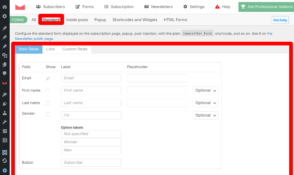Switch to the Lists tab
This screenshot has height=175, width=294.
51,49
